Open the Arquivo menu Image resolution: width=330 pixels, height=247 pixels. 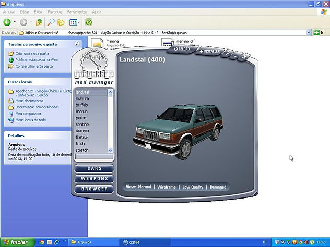click(9, 12)
